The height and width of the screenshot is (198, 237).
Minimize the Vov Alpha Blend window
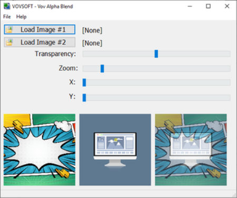tap(190, 6)
